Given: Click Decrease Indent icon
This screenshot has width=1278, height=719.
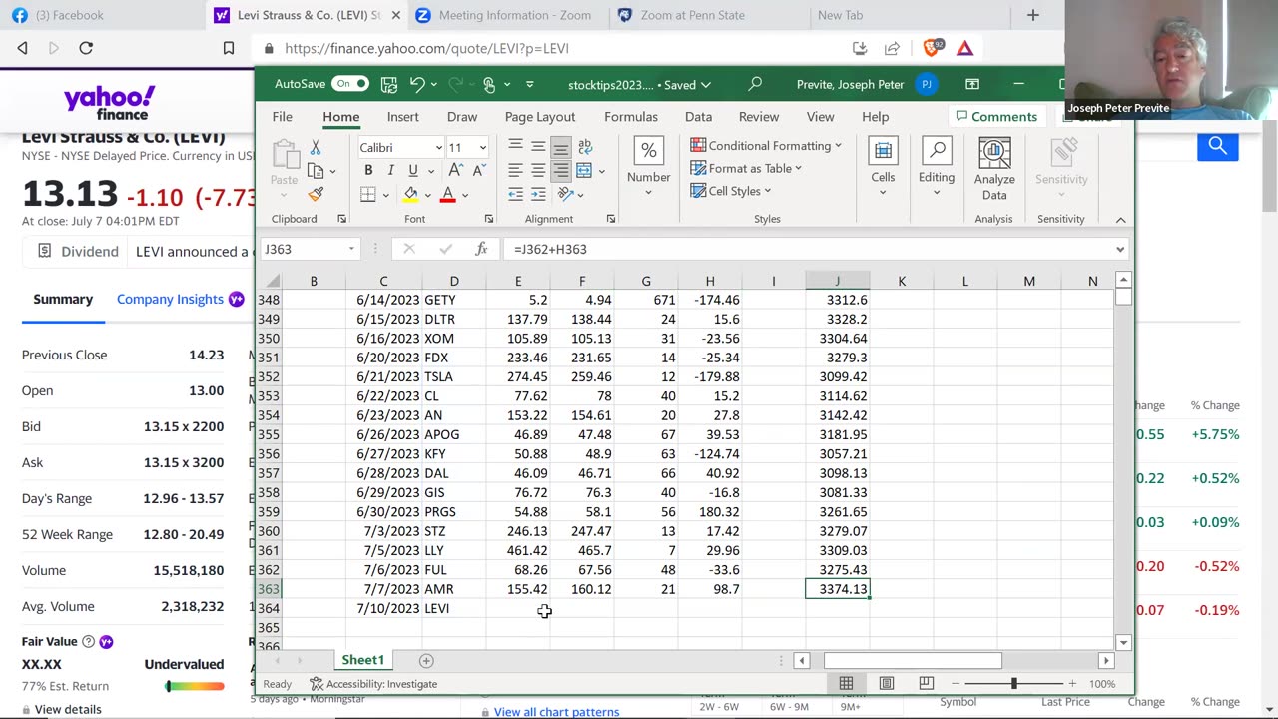Looking at the screenshot, I should click(x=515, y=194).
